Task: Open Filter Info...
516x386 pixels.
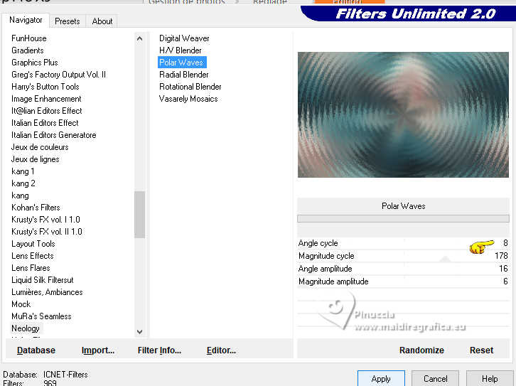Action: [159, 350]
